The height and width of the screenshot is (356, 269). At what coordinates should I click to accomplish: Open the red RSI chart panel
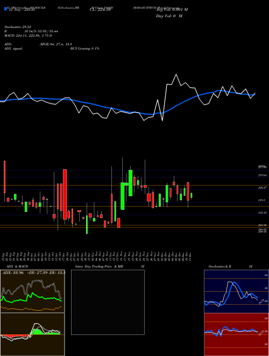236,334
